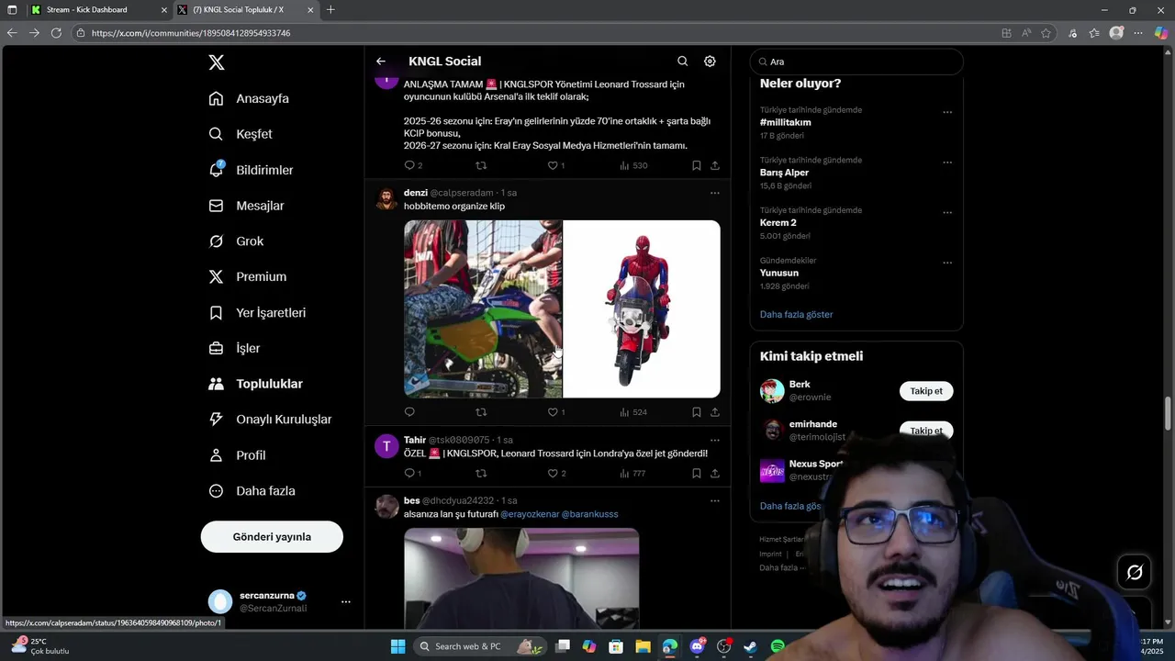Open options for Barış Alper trend
This screenshot has width=1175, height=661.
pos(947,162)
